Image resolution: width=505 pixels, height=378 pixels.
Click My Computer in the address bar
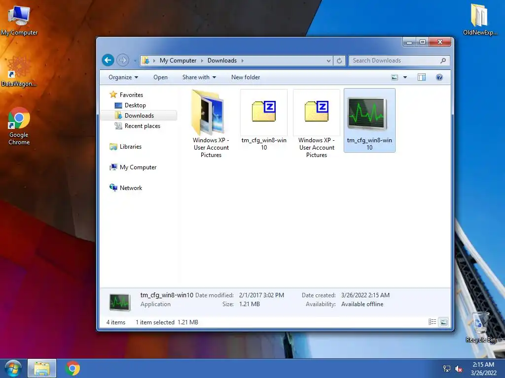(178, 61)
